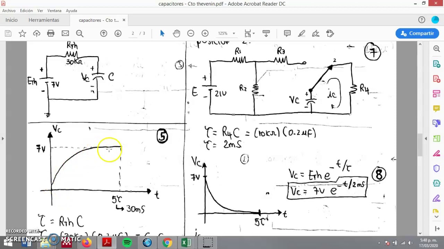Open Fill & Sign tool in right pane
Viewport: 444px width, 249px height.
[436, 198]
